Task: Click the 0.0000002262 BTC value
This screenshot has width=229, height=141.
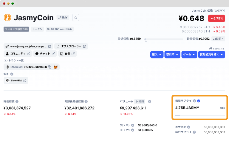Action: click(195, 27)
